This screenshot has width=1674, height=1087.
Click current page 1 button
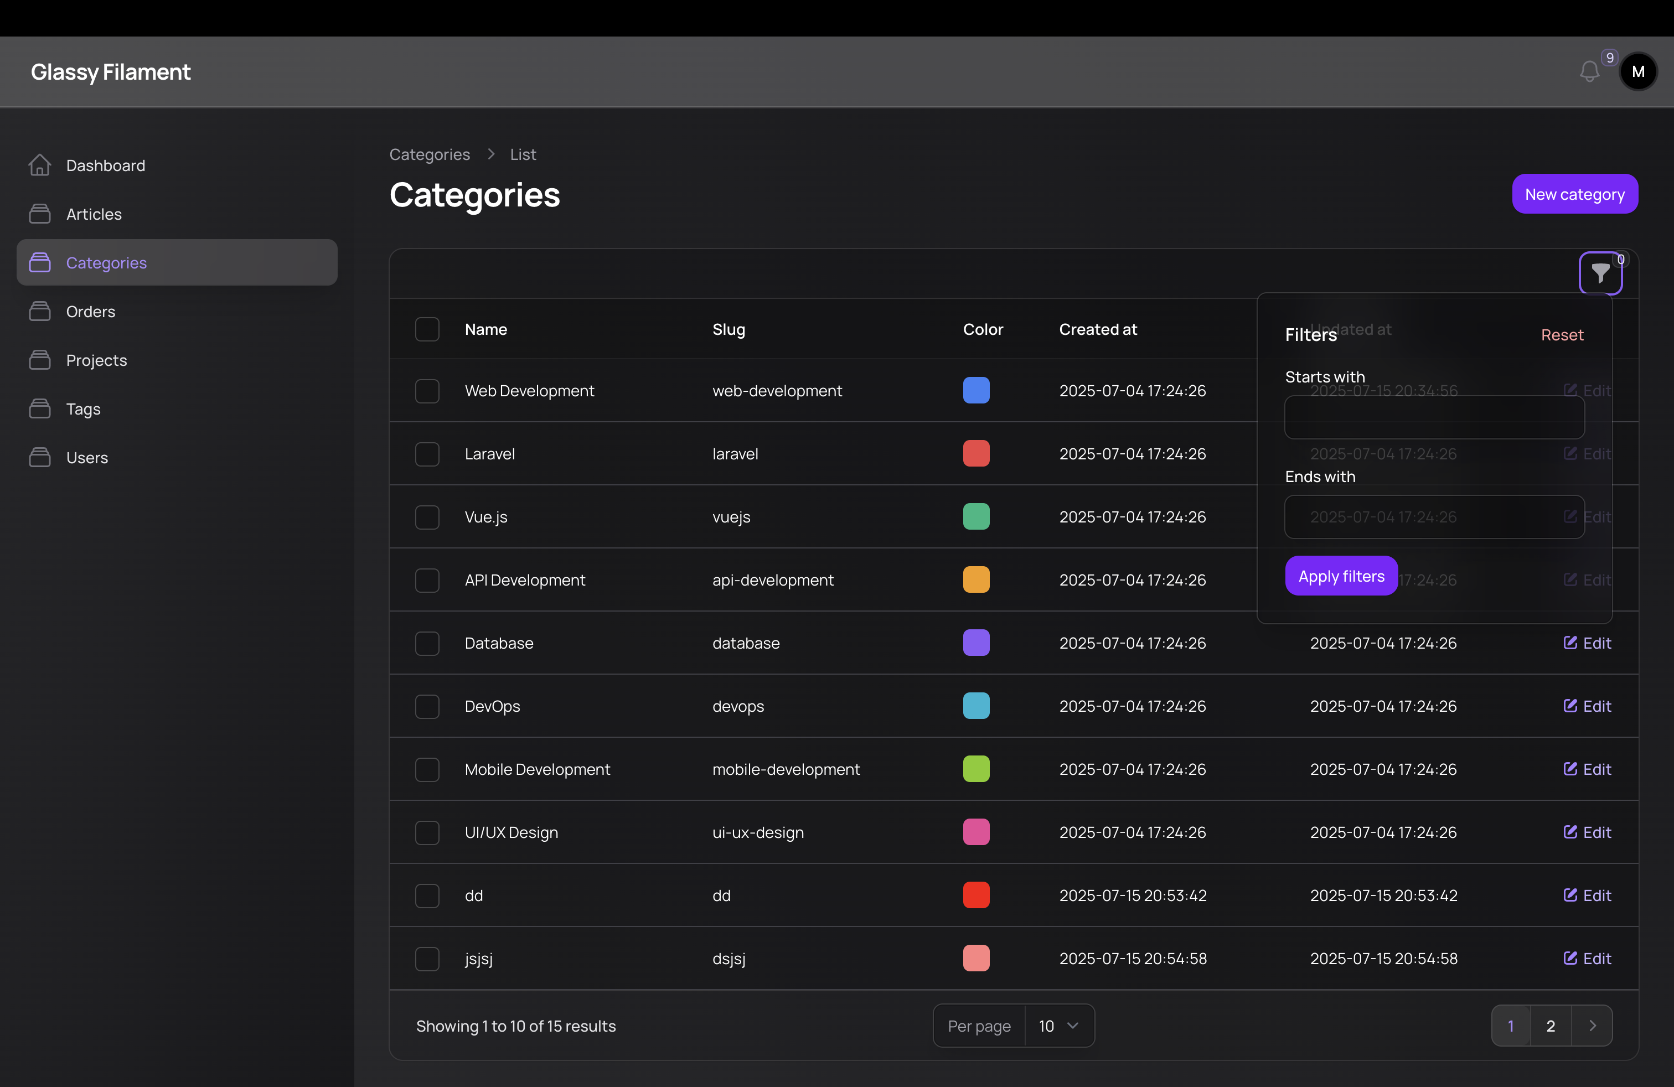point(1511,1026)
